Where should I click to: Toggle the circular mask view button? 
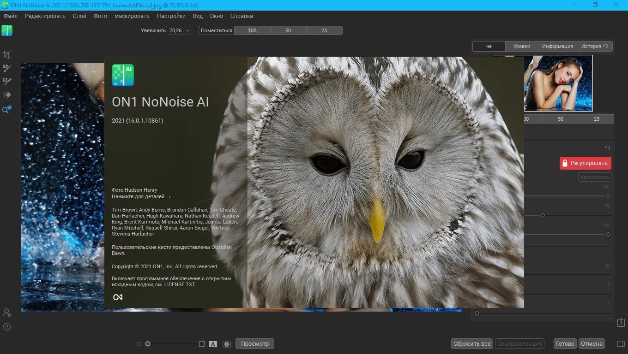(x=227, y=344)
